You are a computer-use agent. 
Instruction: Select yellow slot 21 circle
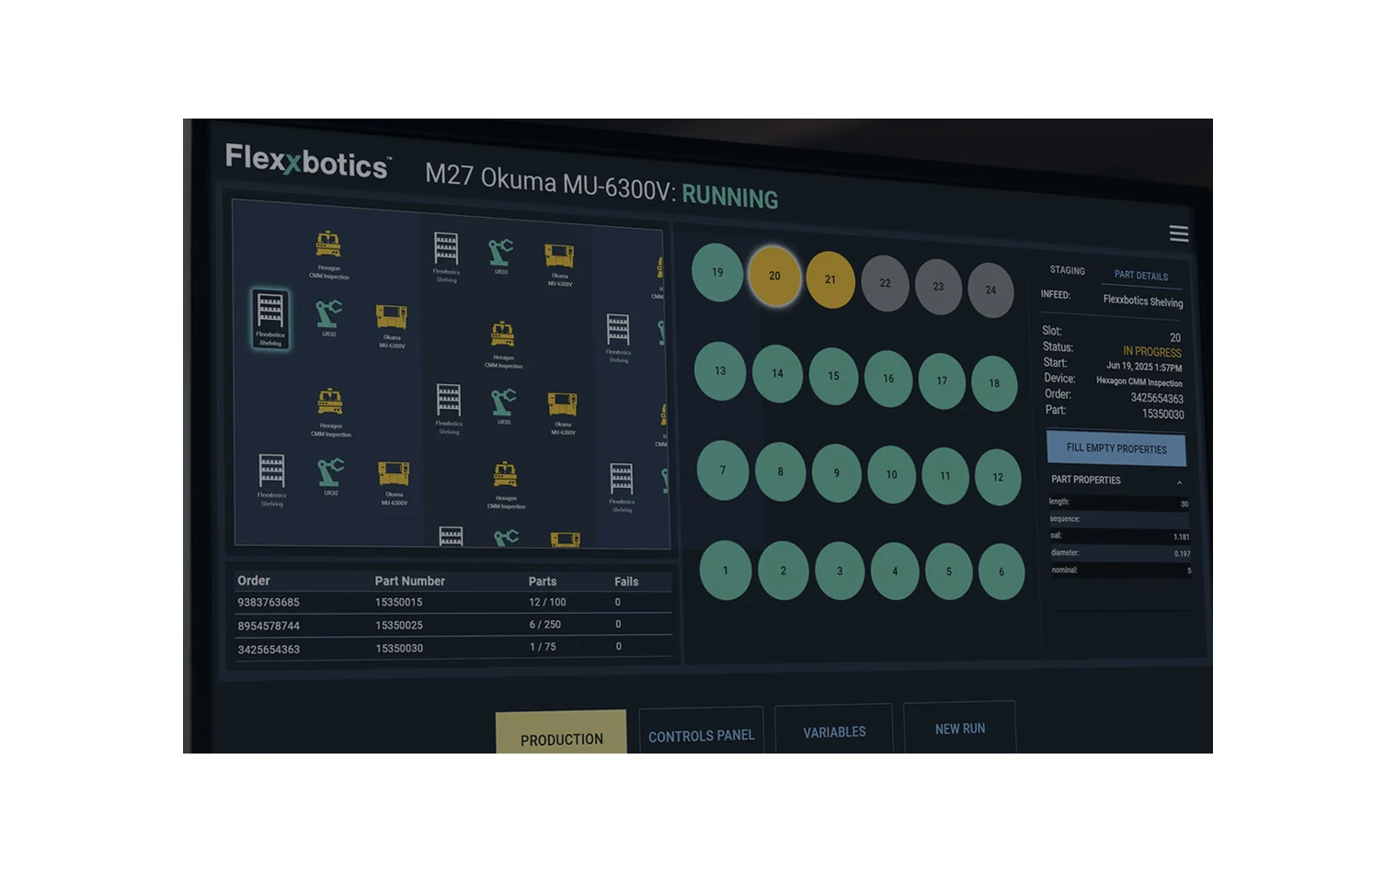[x=830, y=279]
